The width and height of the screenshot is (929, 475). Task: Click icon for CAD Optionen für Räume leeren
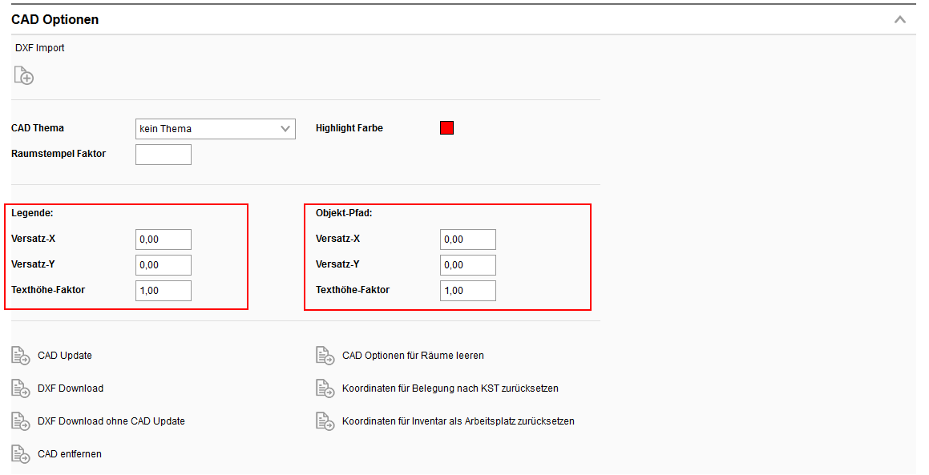pyautogui.click(x=324, y=355)
